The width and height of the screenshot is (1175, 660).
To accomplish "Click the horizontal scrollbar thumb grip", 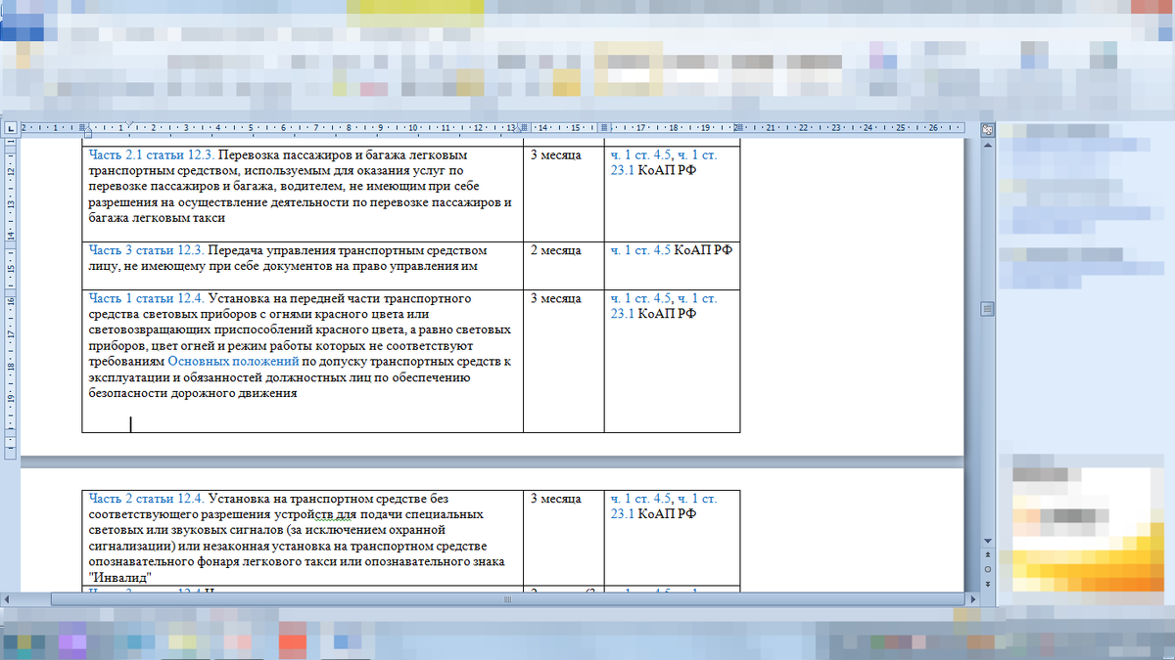I will 508,597.
